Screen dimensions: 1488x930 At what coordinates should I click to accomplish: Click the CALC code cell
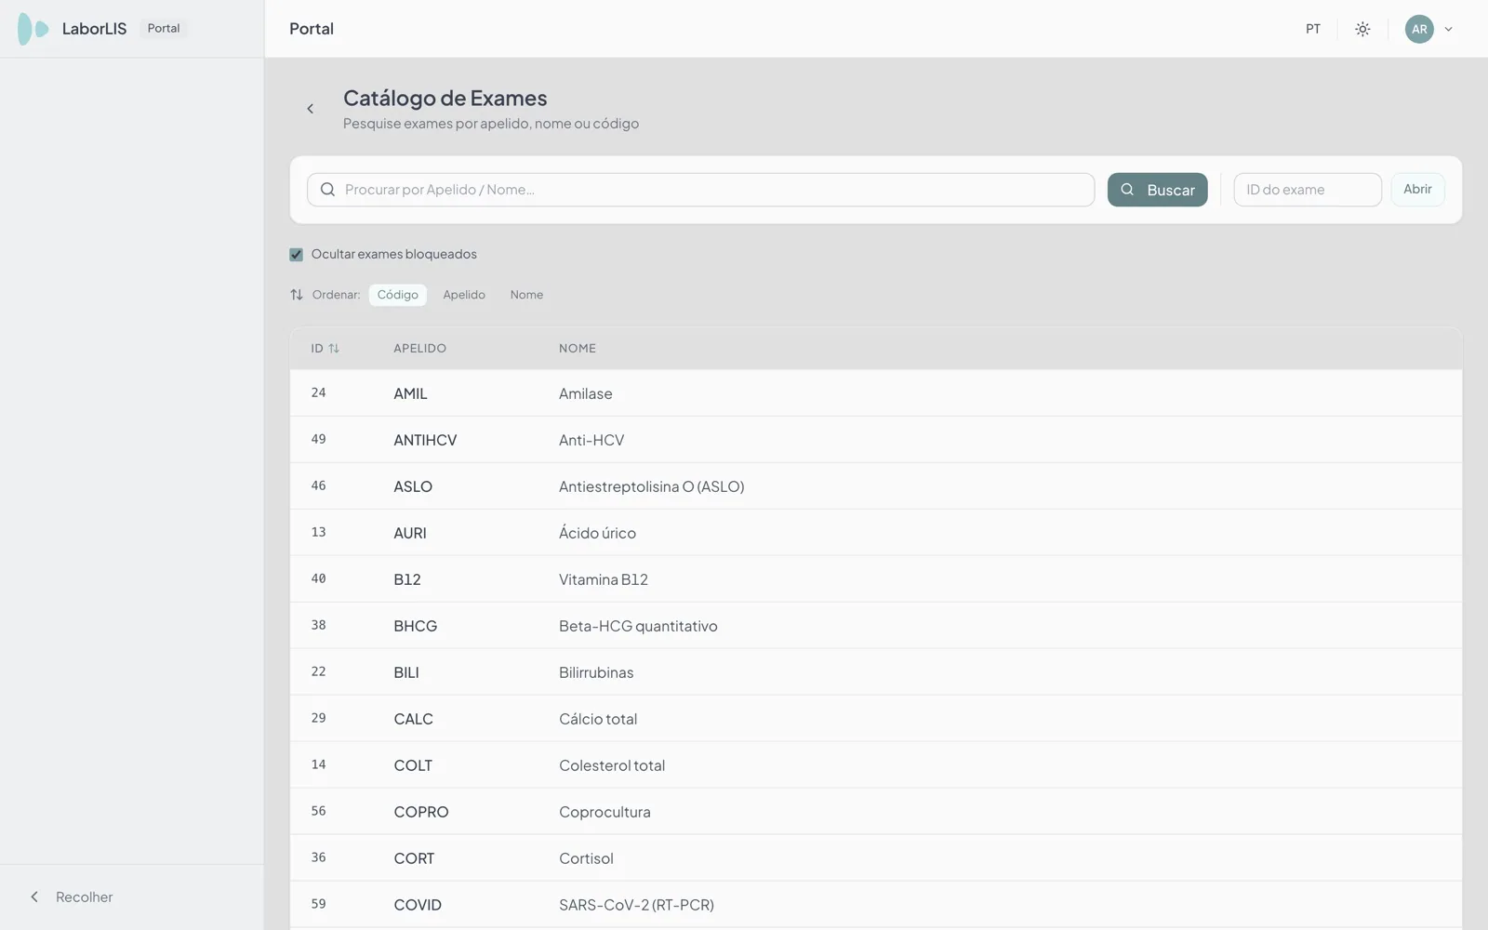click(x=414, y=719)
